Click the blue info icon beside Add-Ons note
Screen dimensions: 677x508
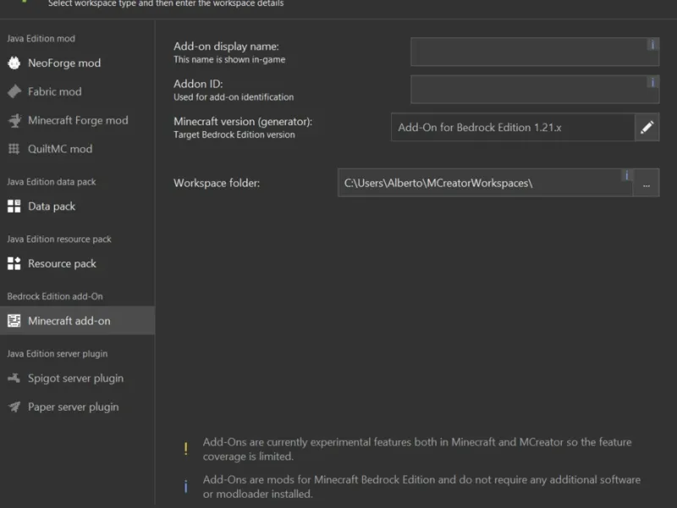185,486
